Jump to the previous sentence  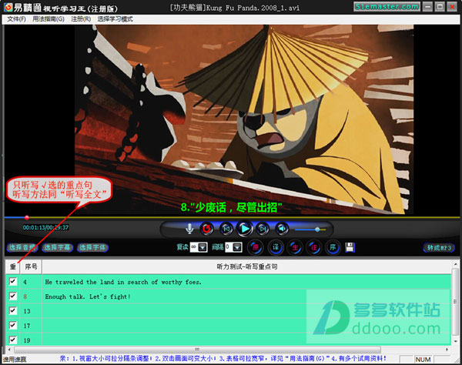click(x=226, y=229)
